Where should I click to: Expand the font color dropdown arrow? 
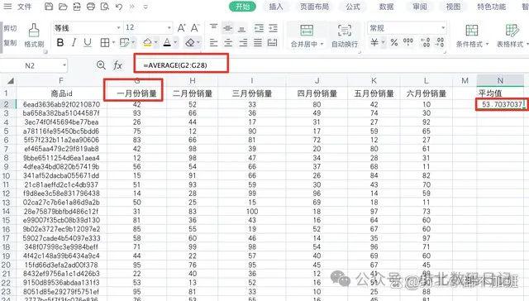coord(175,42)
